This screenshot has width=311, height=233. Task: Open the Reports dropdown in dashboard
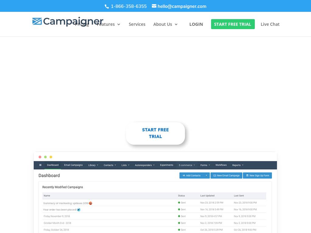[238, 165]
